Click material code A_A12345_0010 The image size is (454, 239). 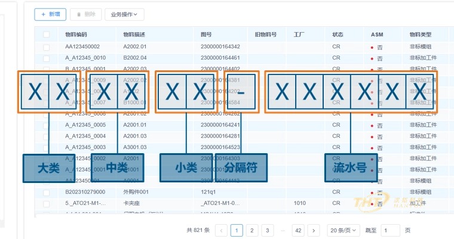click(85, 58)
